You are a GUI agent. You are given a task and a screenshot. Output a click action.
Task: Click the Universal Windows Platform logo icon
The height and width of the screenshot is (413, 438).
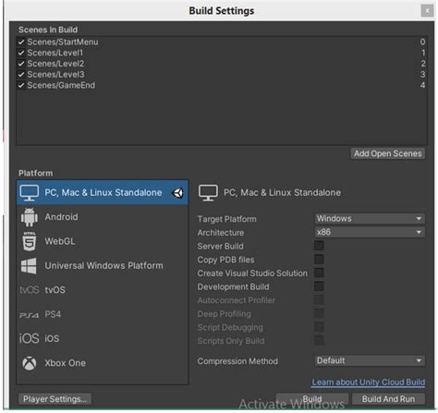[29, 266]
